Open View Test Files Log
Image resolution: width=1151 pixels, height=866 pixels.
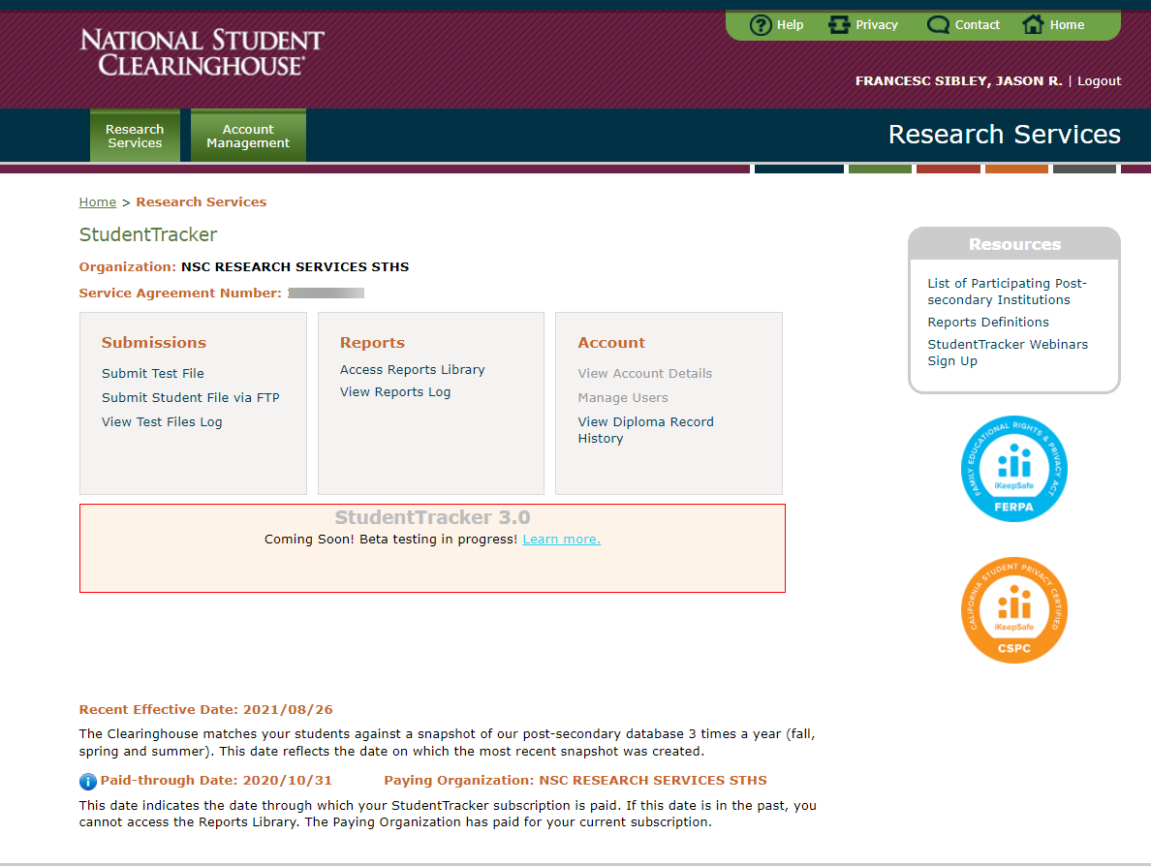click(162, 422)
